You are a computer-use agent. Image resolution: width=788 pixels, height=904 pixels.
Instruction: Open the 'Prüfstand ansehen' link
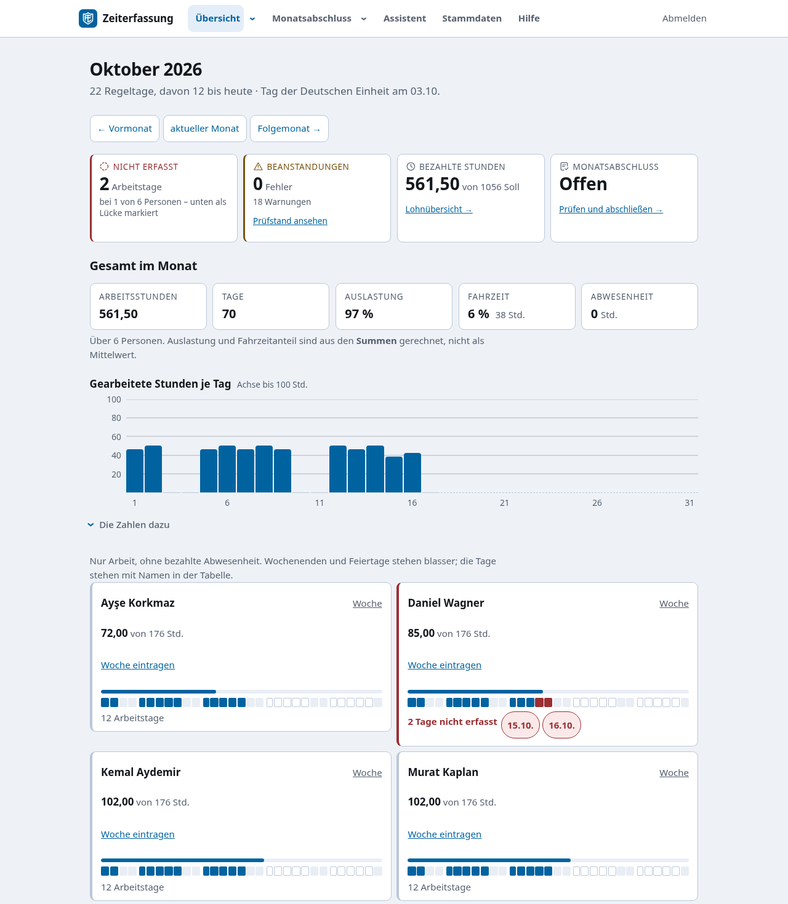pos(290,221)
